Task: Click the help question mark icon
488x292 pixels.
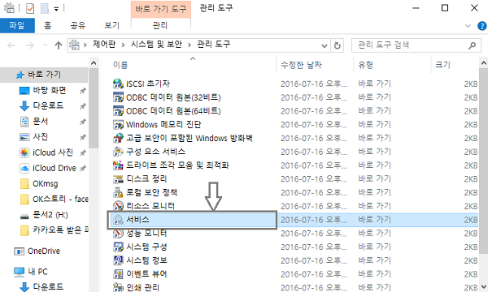Action: pos(481,26)
